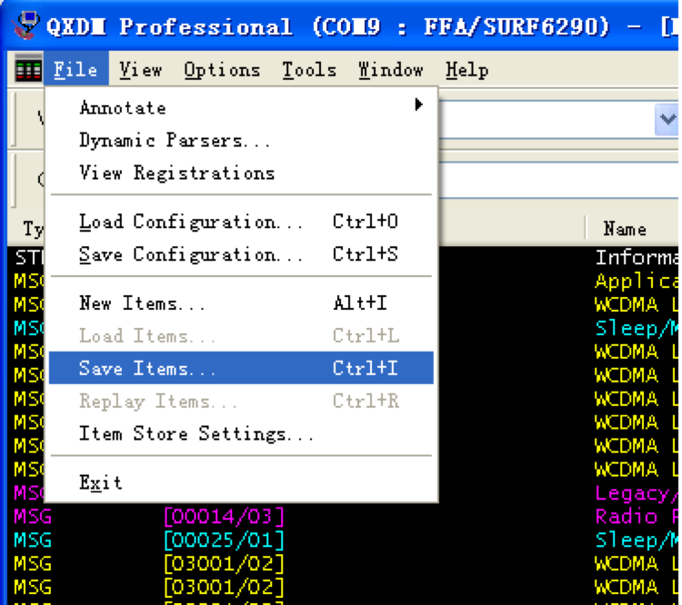Click the QXDM app icon in title bar
The width and height of the screenshot is (682, 605).
coord(27,25)
